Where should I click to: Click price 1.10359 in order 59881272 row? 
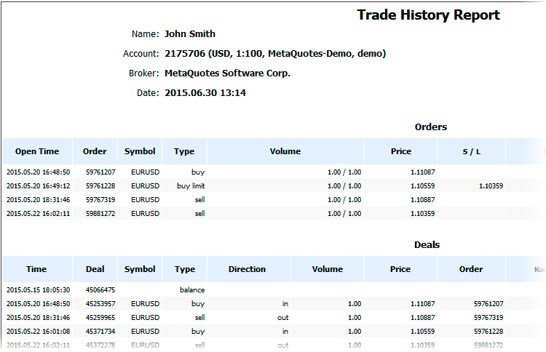(x=423, y=214)
